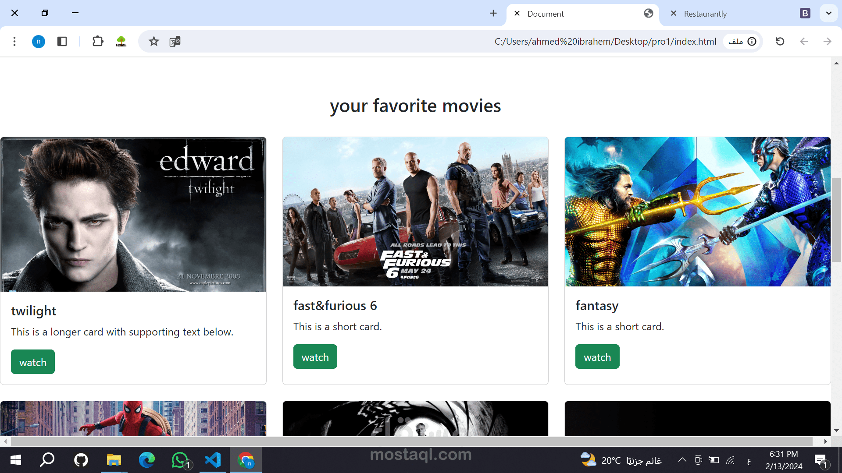Check battery status in the tray
The image size is (842, 473).
(x=714, y=460)
